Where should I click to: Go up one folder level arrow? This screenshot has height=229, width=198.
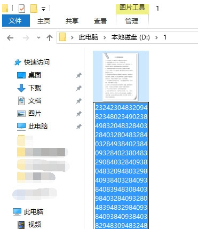point(50,37)
